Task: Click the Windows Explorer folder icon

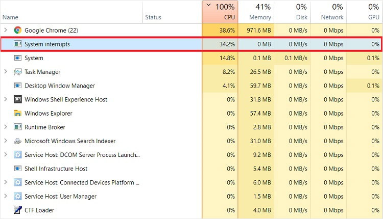Action: point(18,113)
